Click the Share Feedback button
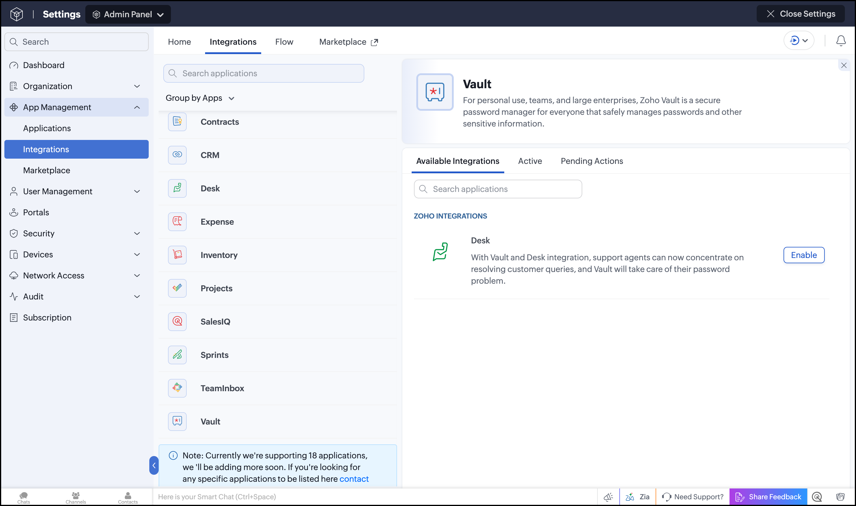 point(768,497)
